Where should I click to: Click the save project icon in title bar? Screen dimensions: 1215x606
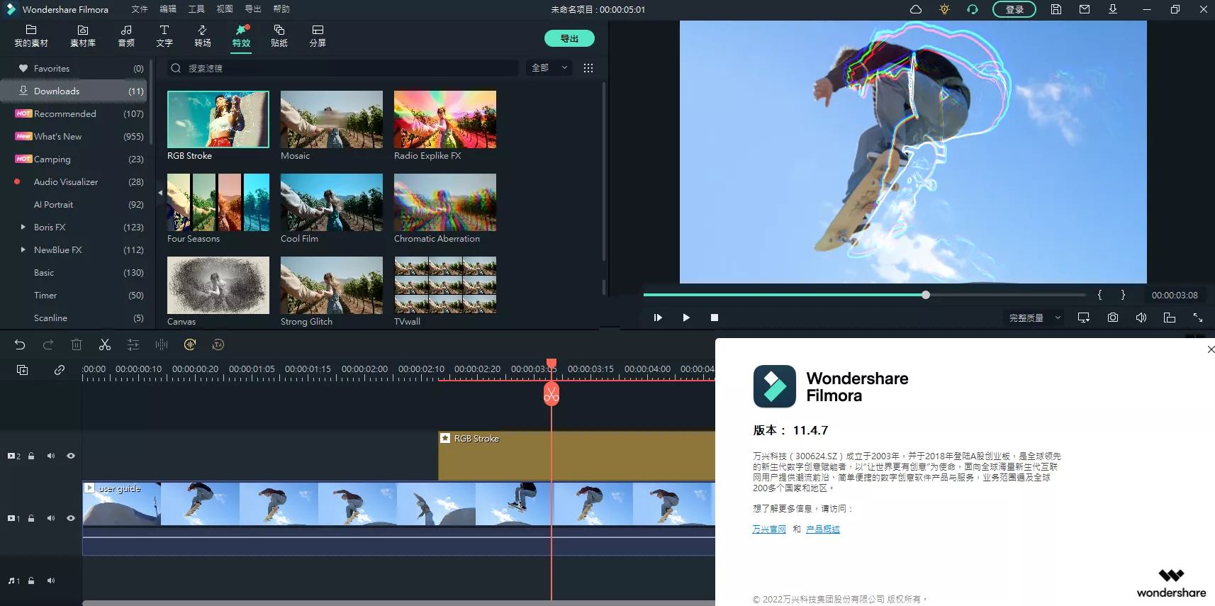[1056, 9]
